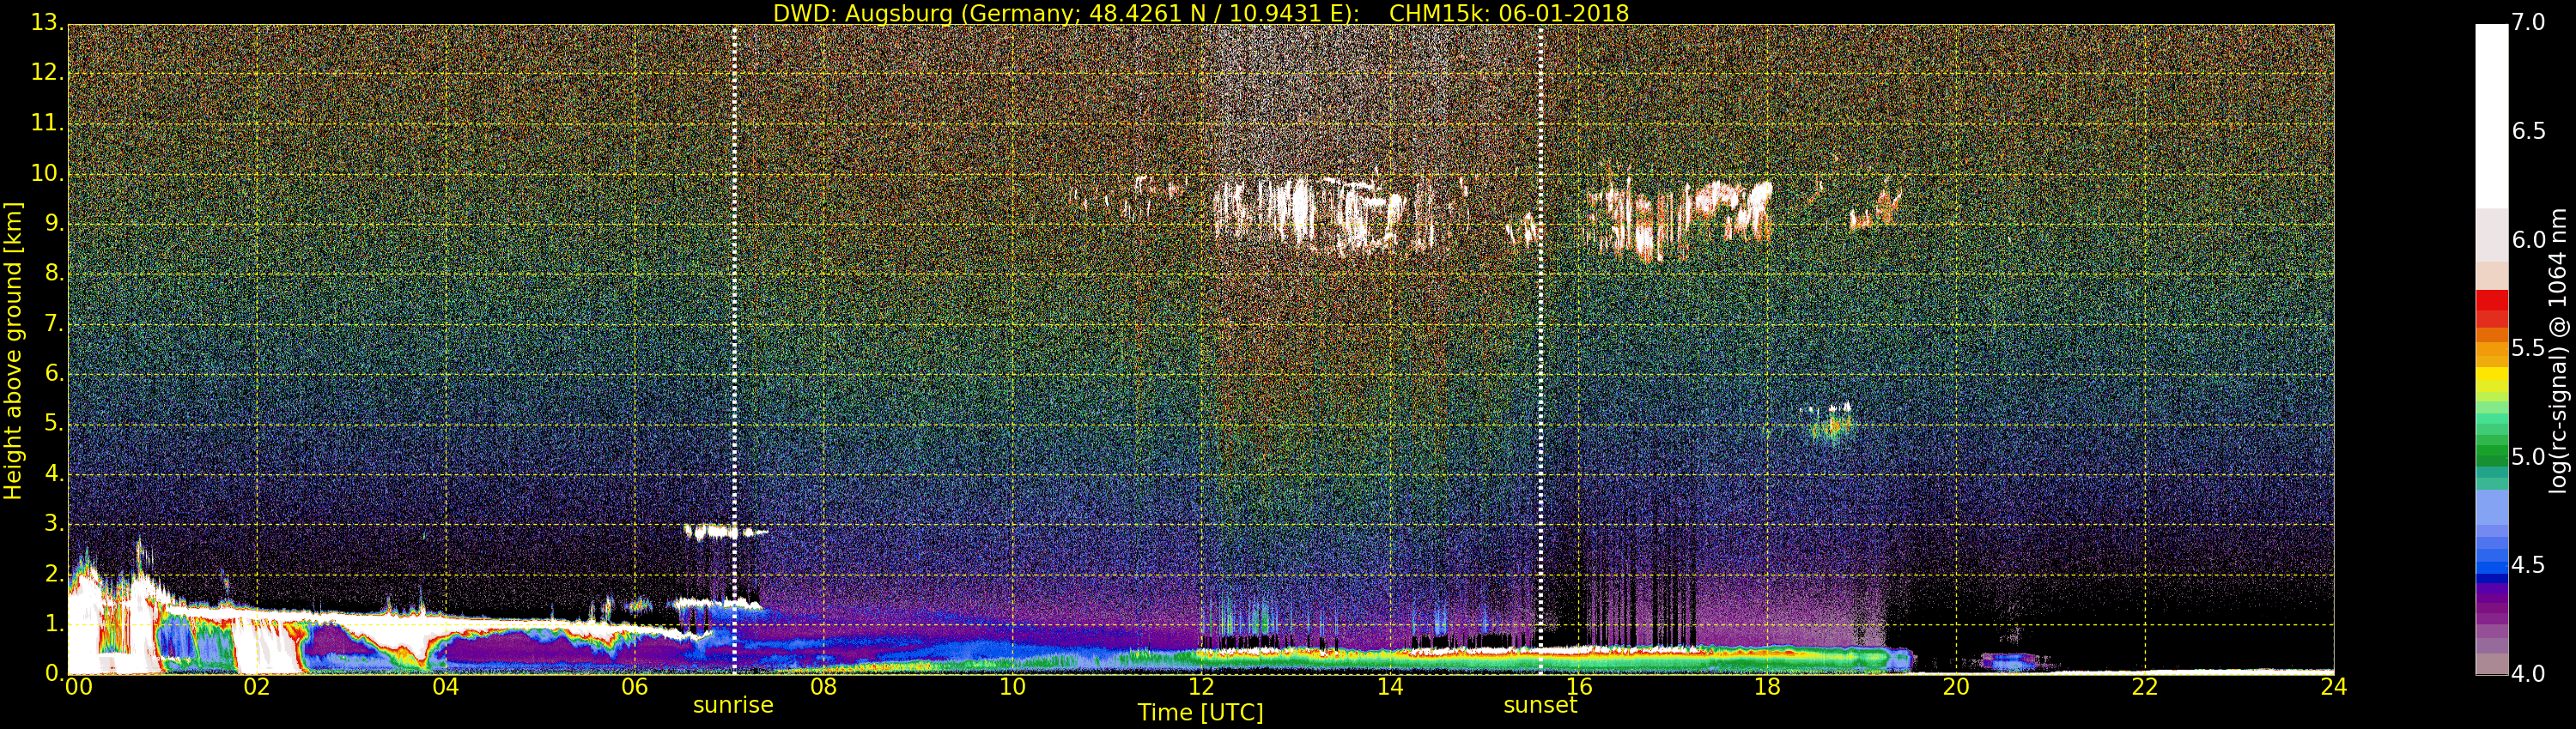Screen dimensions: 2576x729
Task: Click the time-axis tick label '16'
Action: coord(1579,687)
